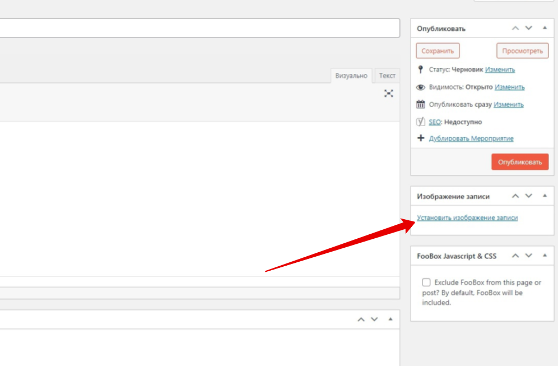Move FooBox Javascript & CSS panel up
558x366 pixels.
[515, 256]
